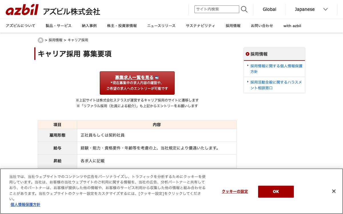Close the cookie banner with X
343x214 pixels.
click(x=334, y=191)
